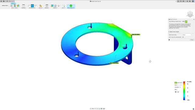Open the help question mark icon
The image size is (195, 110).
(190, 1)
